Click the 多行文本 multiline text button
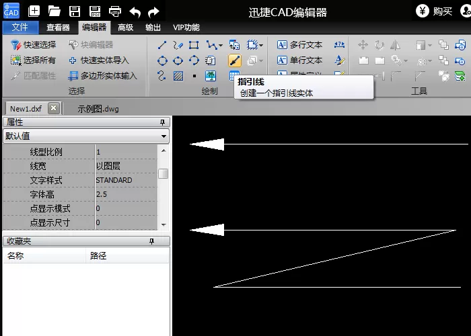Viewport: 471px width, 336px height. tap(300, 45)
